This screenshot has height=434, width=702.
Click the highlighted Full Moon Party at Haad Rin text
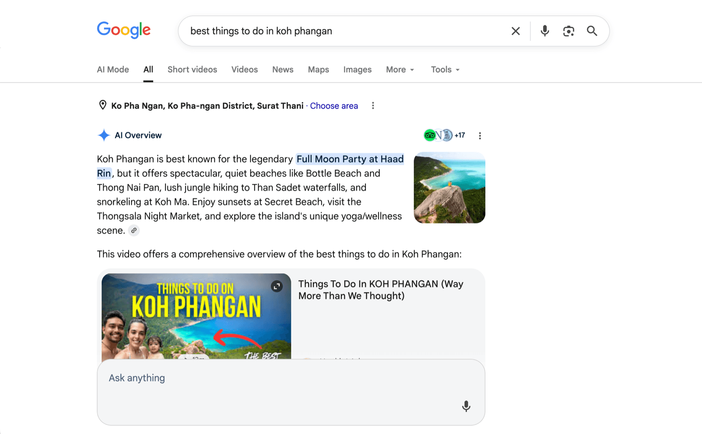350,159
